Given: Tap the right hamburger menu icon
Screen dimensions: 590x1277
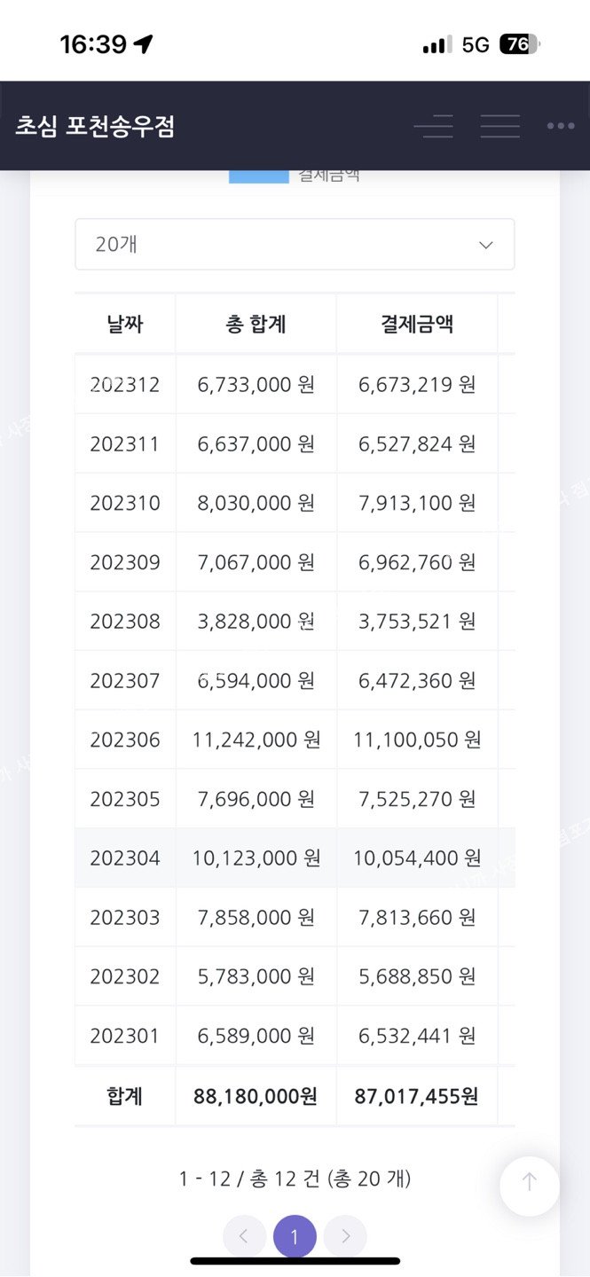Looking at the screenshot, I should click(500, 126).
